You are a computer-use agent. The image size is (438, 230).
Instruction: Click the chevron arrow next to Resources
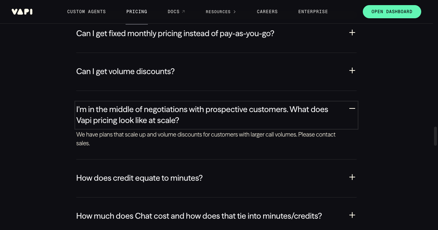click(x=235, y=11)
